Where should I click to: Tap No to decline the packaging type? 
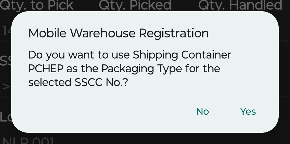point(202,112)
